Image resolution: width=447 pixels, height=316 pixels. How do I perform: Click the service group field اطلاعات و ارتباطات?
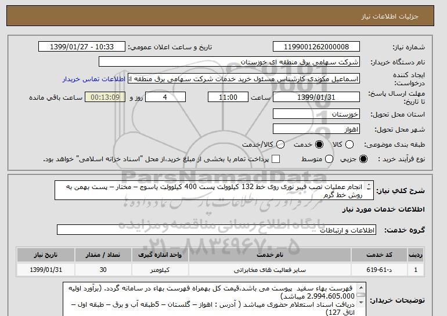(x=217, y=230)
